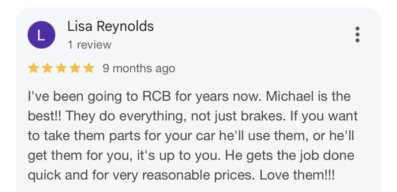Open the three-dot more options menu
This screenshot has width=397, height=192.
point(357,35)
